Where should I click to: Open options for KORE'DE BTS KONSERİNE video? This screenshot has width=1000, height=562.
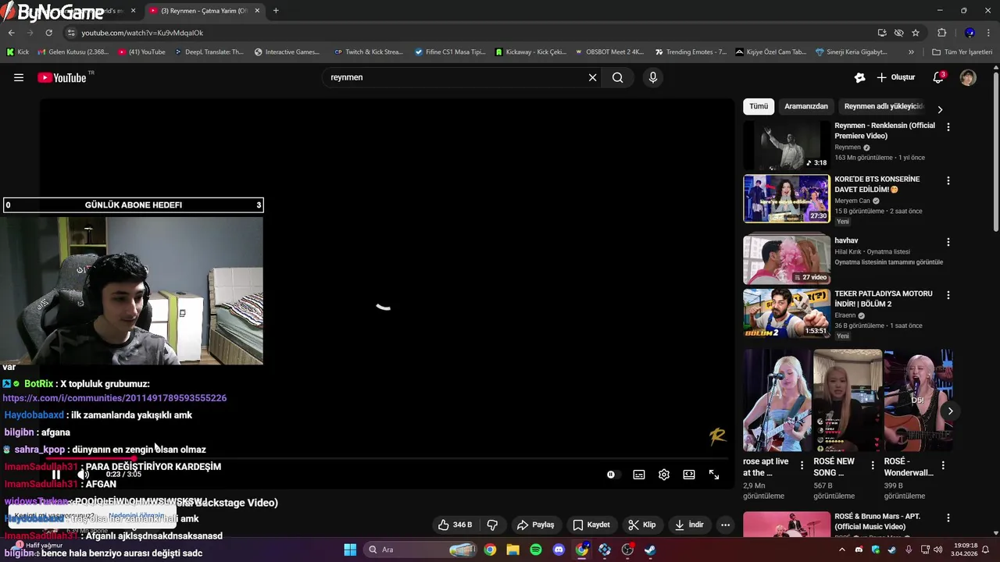[x=948, y=180]
